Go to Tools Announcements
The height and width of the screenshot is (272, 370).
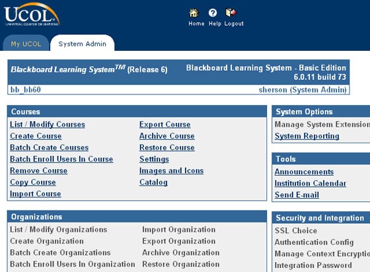click(304, 172)
